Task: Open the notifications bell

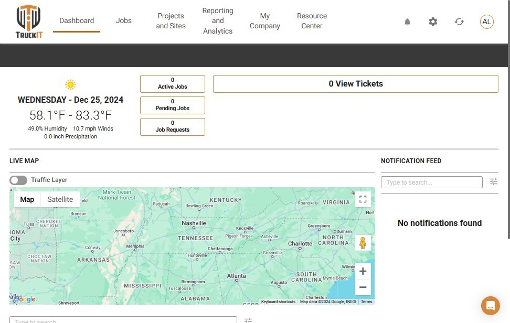Action: click(407, 22)
